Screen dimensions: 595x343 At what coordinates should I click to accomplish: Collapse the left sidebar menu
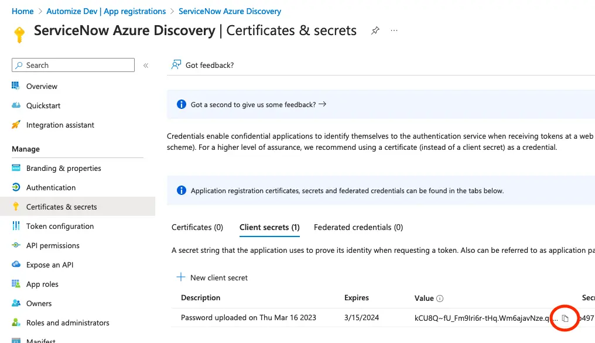coord(146,66)
